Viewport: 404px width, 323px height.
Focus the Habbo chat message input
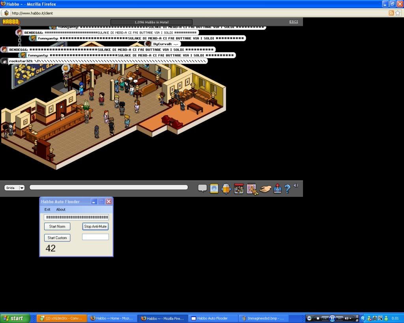[109, 187]
